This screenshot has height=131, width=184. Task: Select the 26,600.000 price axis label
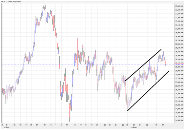coord(179,44)
